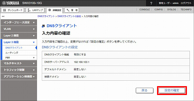Open the SYSLOG link
Image resolution: width=194 pixels, height=101 pixels.
[172, 9]
